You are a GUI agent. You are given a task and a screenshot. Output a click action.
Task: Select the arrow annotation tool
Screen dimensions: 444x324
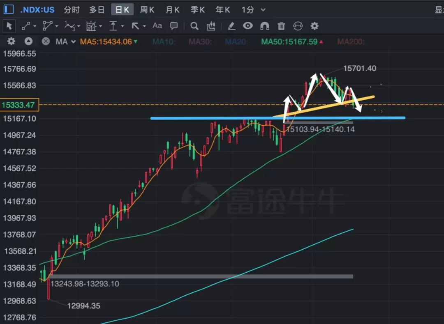(135, 26)
